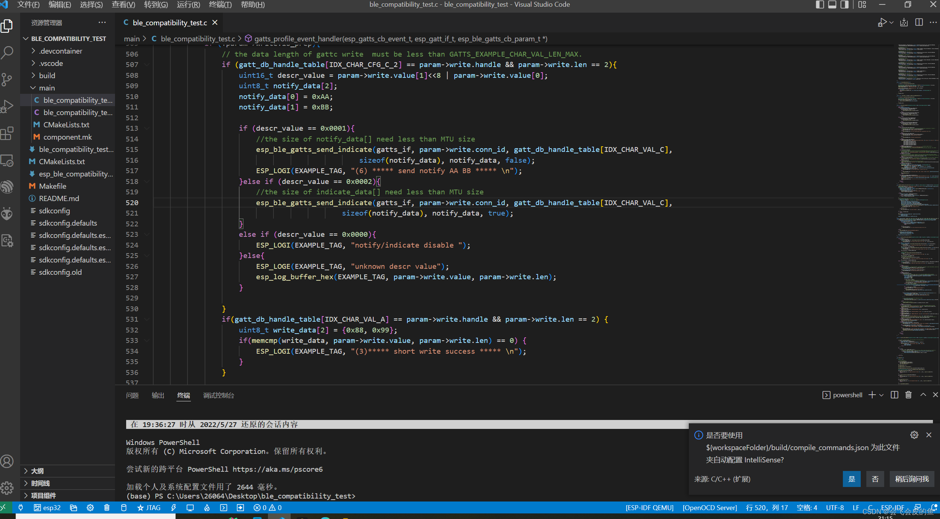Click the Kill Terminal trash icon in panel
Image resolution: width=940 pixels, height=519 pixels.
click(x=909, y=395)
